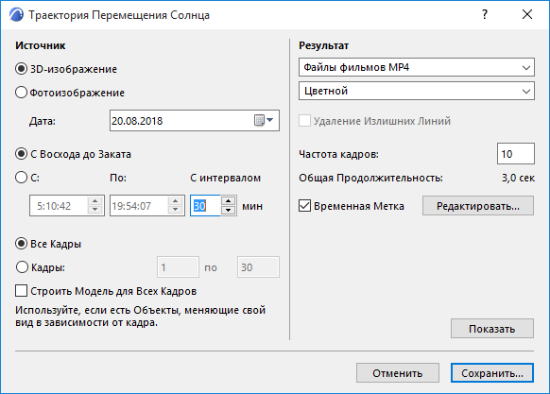Viewport: 550px width, 394px height.
Task: Click the interval field containing 30
Action: (x=206, y=206)
